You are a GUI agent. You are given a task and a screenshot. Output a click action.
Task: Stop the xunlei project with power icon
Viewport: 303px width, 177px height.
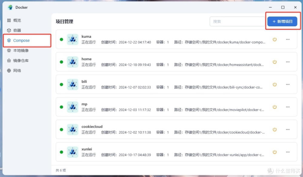tap(275, 152)
